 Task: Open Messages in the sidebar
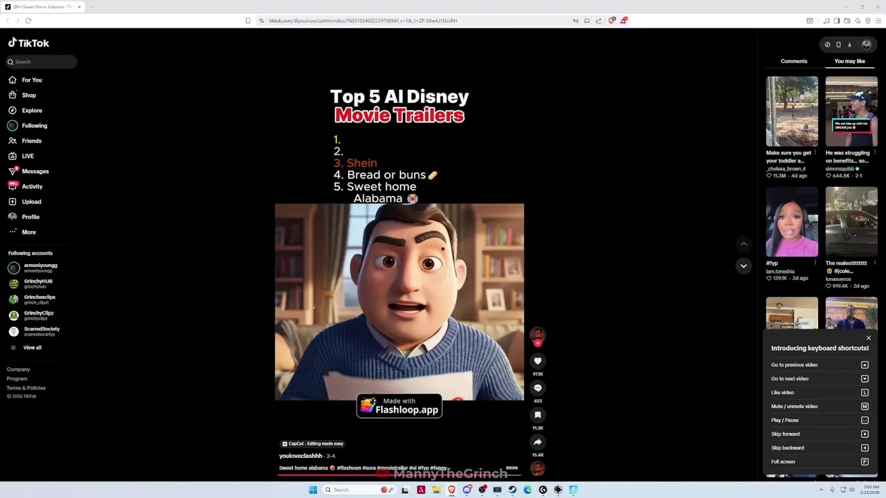pyautogui.click(x=28, y=172)
